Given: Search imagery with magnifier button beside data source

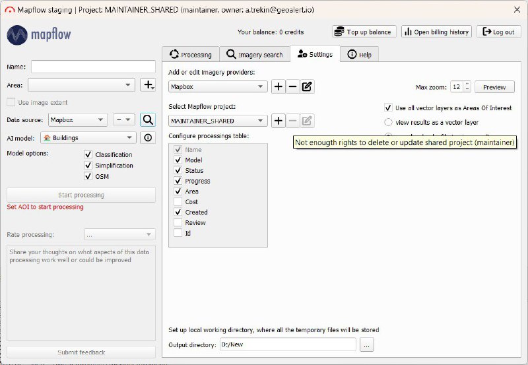Looking at the screenshot, I should [x=148, y=120].
